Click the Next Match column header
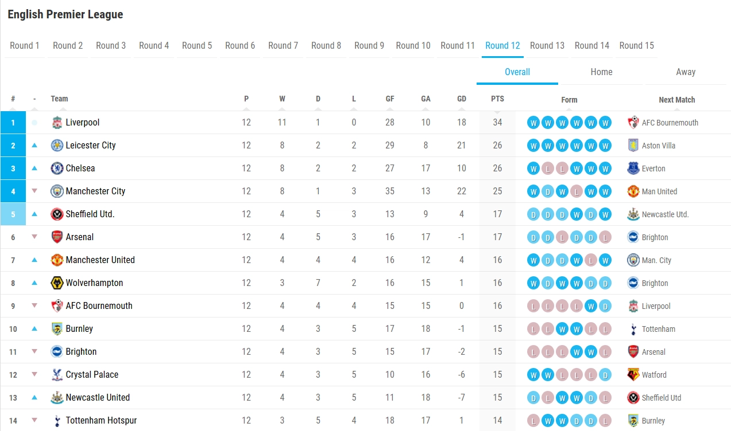The width and height of the screenshot is (731, 431). click(x=677, y=100)
